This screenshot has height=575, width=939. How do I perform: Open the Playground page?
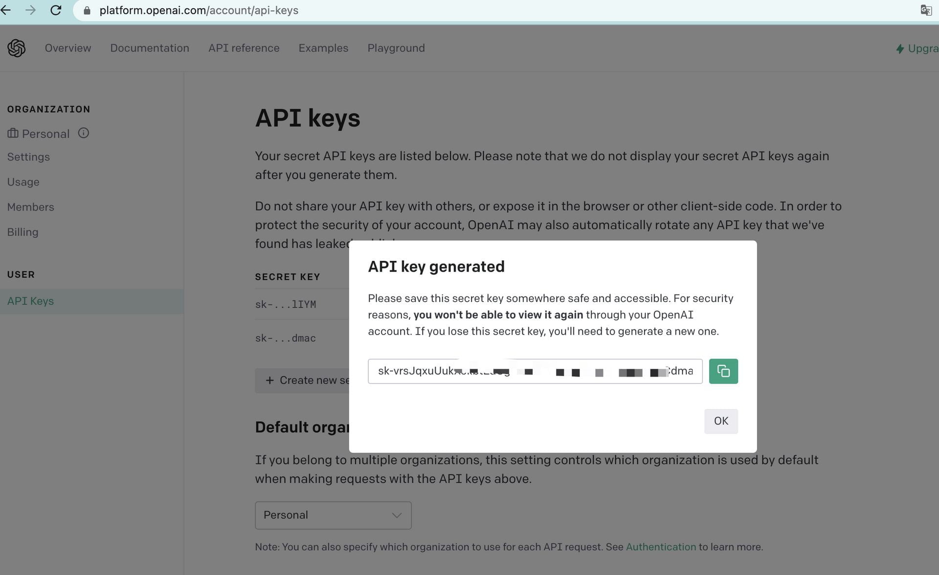click(x=396, y=48)
